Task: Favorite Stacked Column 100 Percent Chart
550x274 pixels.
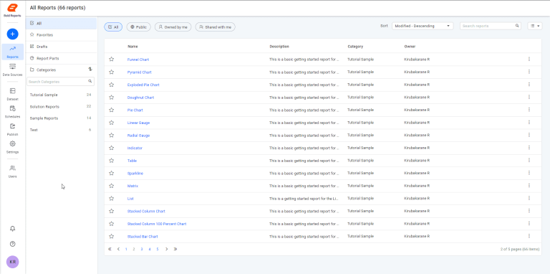Action: pos(112,224)
